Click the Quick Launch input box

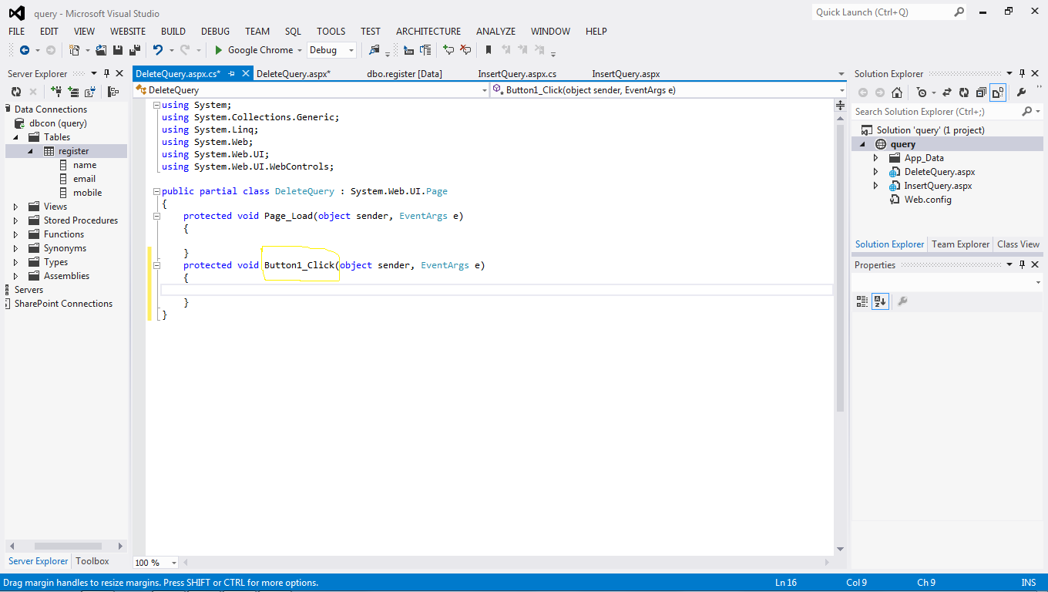pyautogui.click(x=883, y=12)
